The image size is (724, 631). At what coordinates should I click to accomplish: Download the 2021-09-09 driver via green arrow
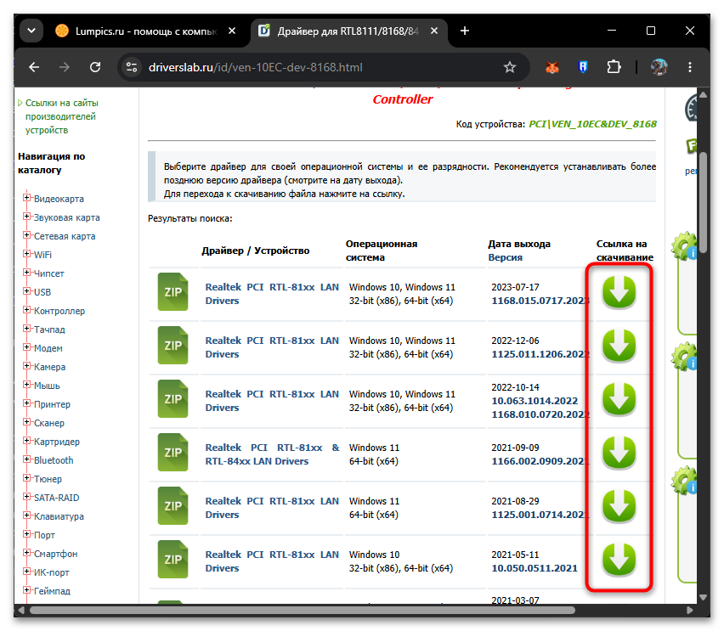click(619, 453)
